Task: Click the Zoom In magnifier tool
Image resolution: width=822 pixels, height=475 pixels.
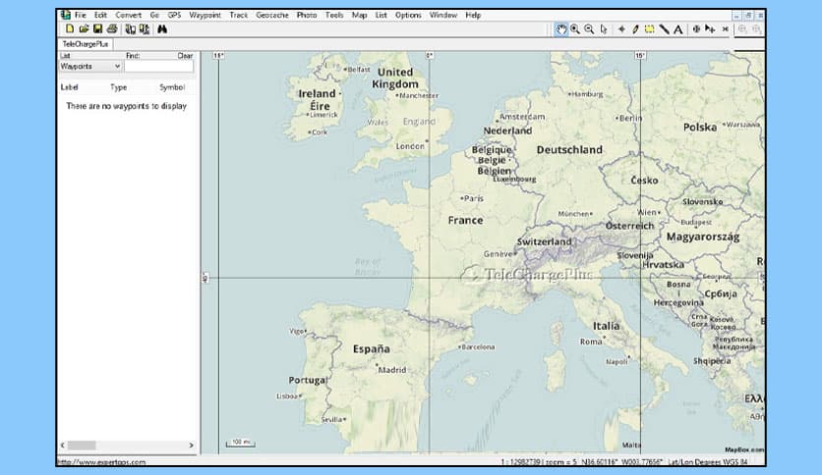Action: point(574,29)
